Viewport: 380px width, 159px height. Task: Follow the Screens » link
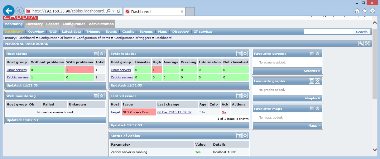312,71
